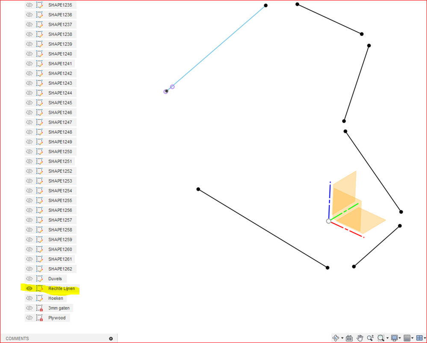Click the Viewports layout icon
This screenshot has width=427, height=343.
[419, 338]
